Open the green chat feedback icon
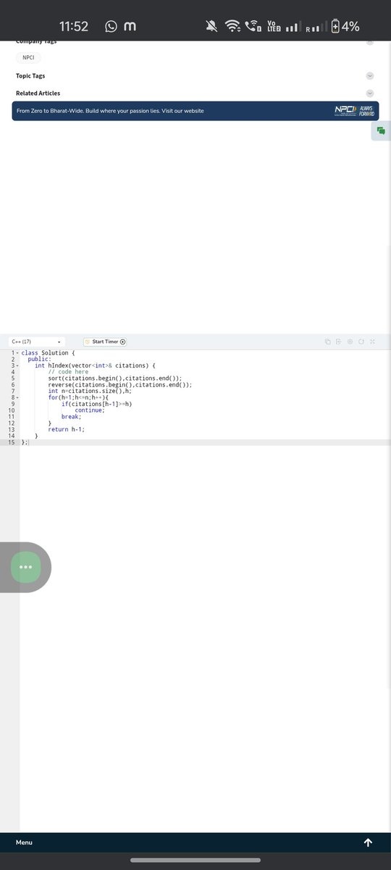 (381, 130)
